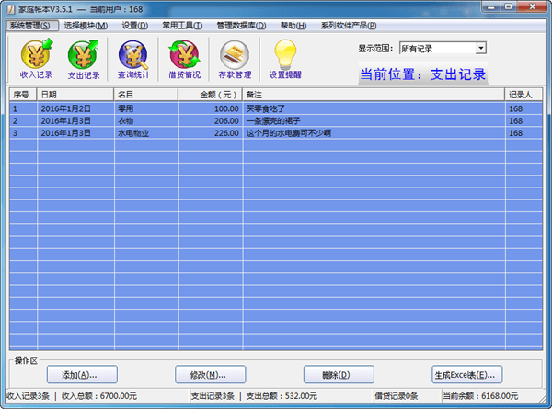The width and height of the screenshot is (552, 409).
Task: Select the 100.00 amount cell
Action: (211, 108)
